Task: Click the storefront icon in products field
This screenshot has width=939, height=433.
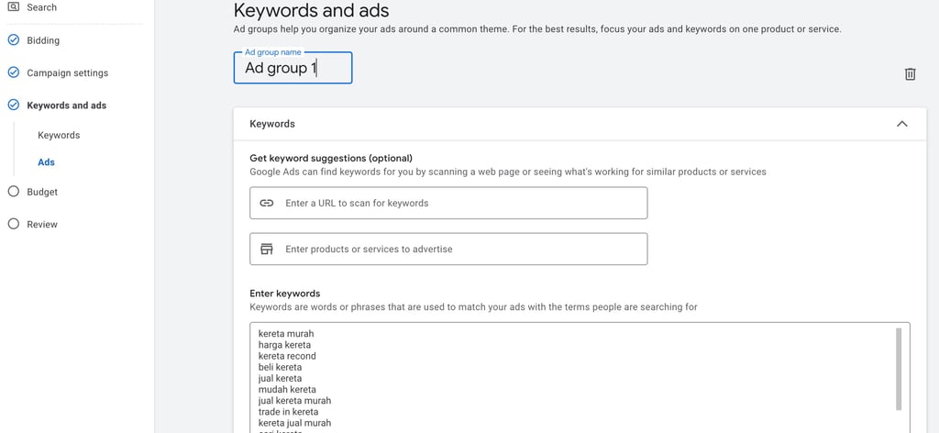Action: click(267, 249)
